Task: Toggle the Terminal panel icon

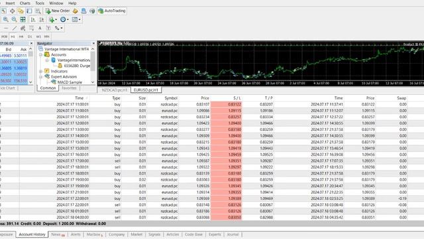Action: click(29, 11)
